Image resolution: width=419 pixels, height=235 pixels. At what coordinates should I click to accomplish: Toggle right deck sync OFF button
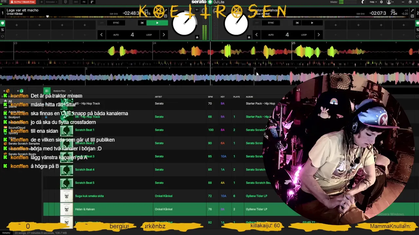pos(257,23)
